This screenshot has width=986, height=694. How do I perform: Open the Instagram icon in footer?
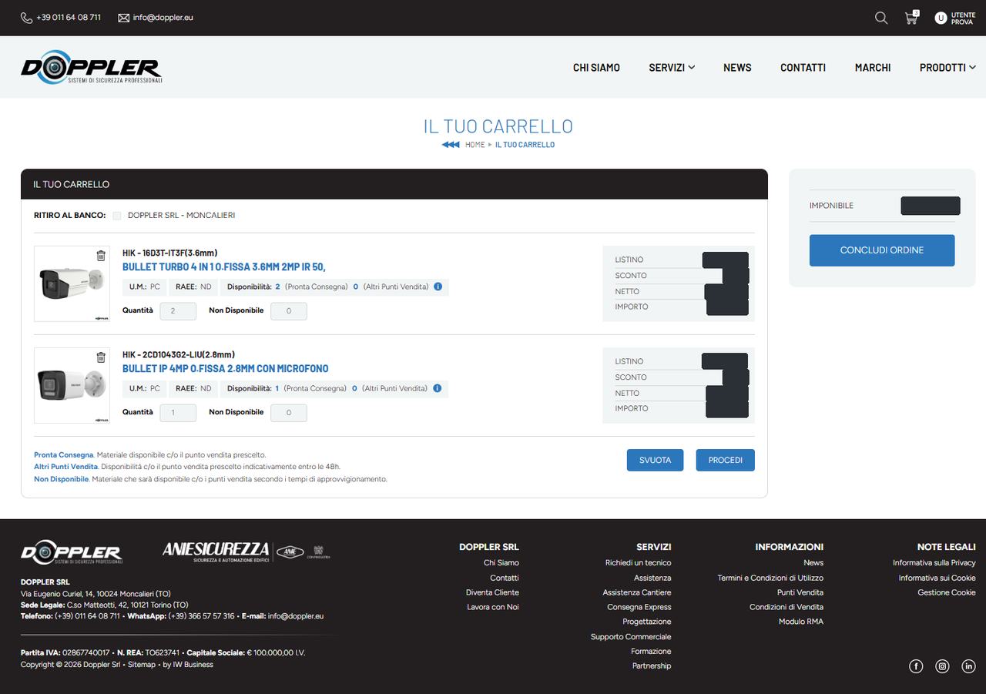(942, 666)
